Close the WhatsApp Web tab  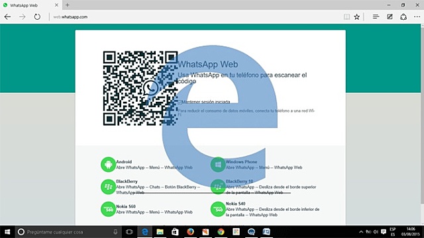(56, 5)
